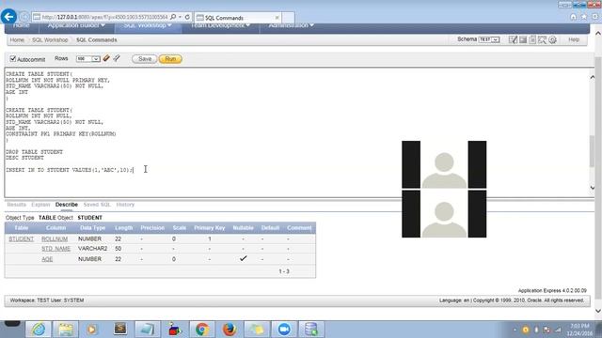Click the VARCHAR2 data type cell
The height and width of the screenshot is (338, 602).
point(92,249)
